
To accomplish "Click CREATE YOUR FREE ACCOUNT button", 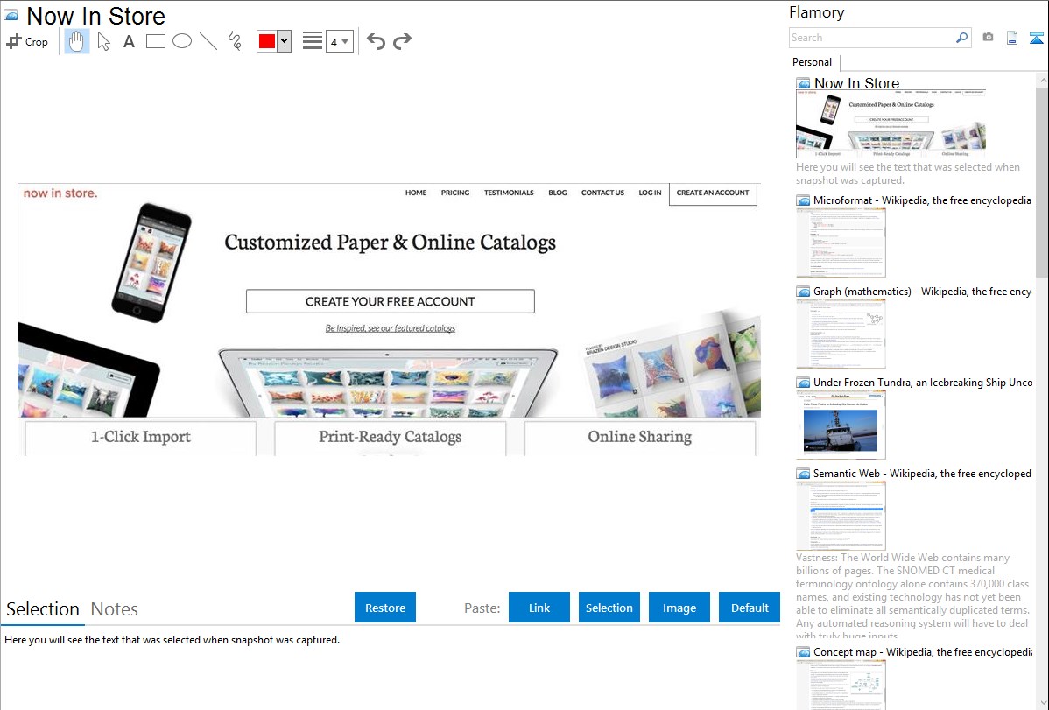I will 390,301.
